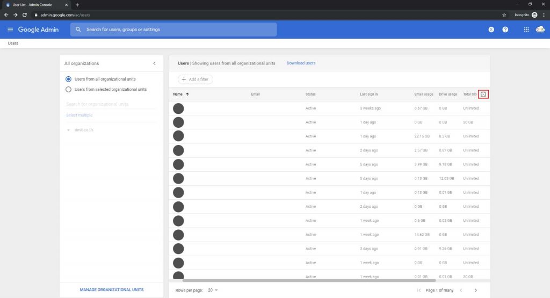Click the Name sort arrow icon
Image resolution: width=550 pixels, height=298 pixels.
click(187, 94)
